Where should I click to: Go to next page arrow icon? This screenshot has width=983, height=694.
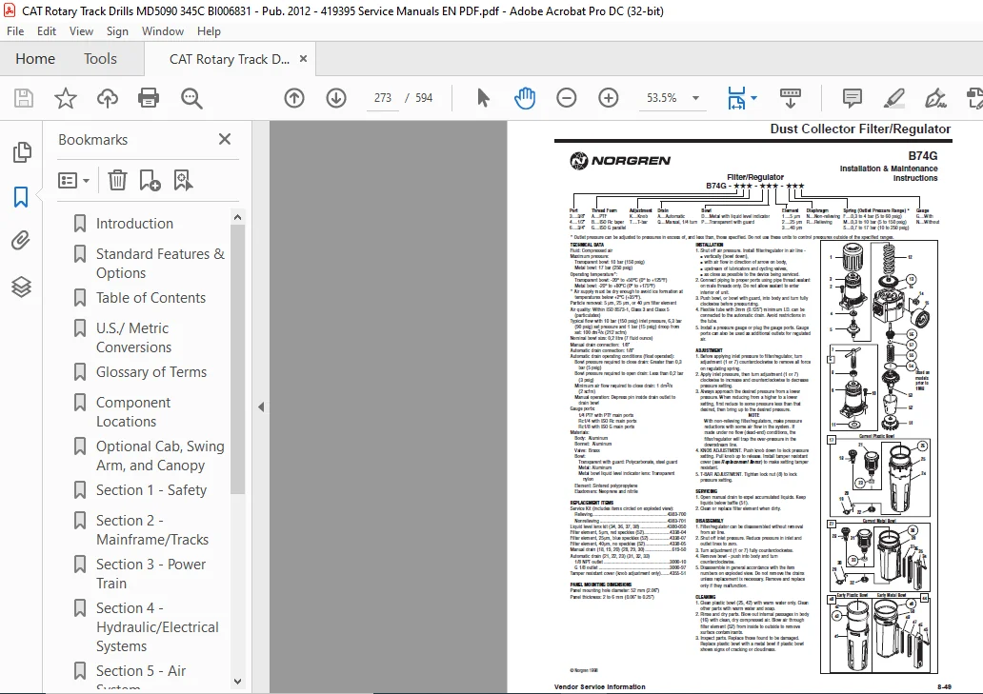(336, 98)
